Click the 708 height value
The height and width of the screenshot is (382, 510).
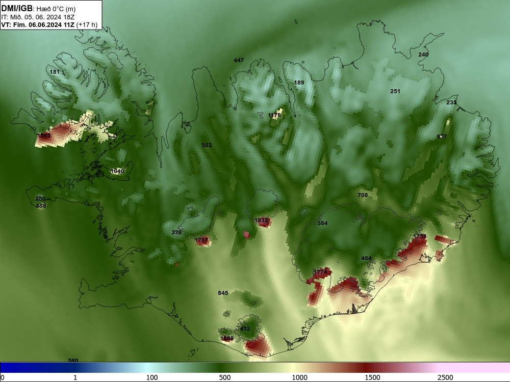pos(363,195)
